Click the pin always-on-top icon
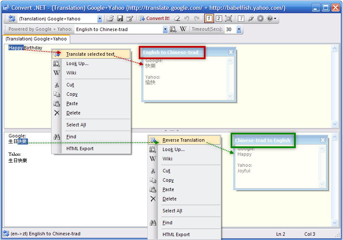The width and height of the screenshot is (343, 240). pyautogui.click(x=251, y=19)
